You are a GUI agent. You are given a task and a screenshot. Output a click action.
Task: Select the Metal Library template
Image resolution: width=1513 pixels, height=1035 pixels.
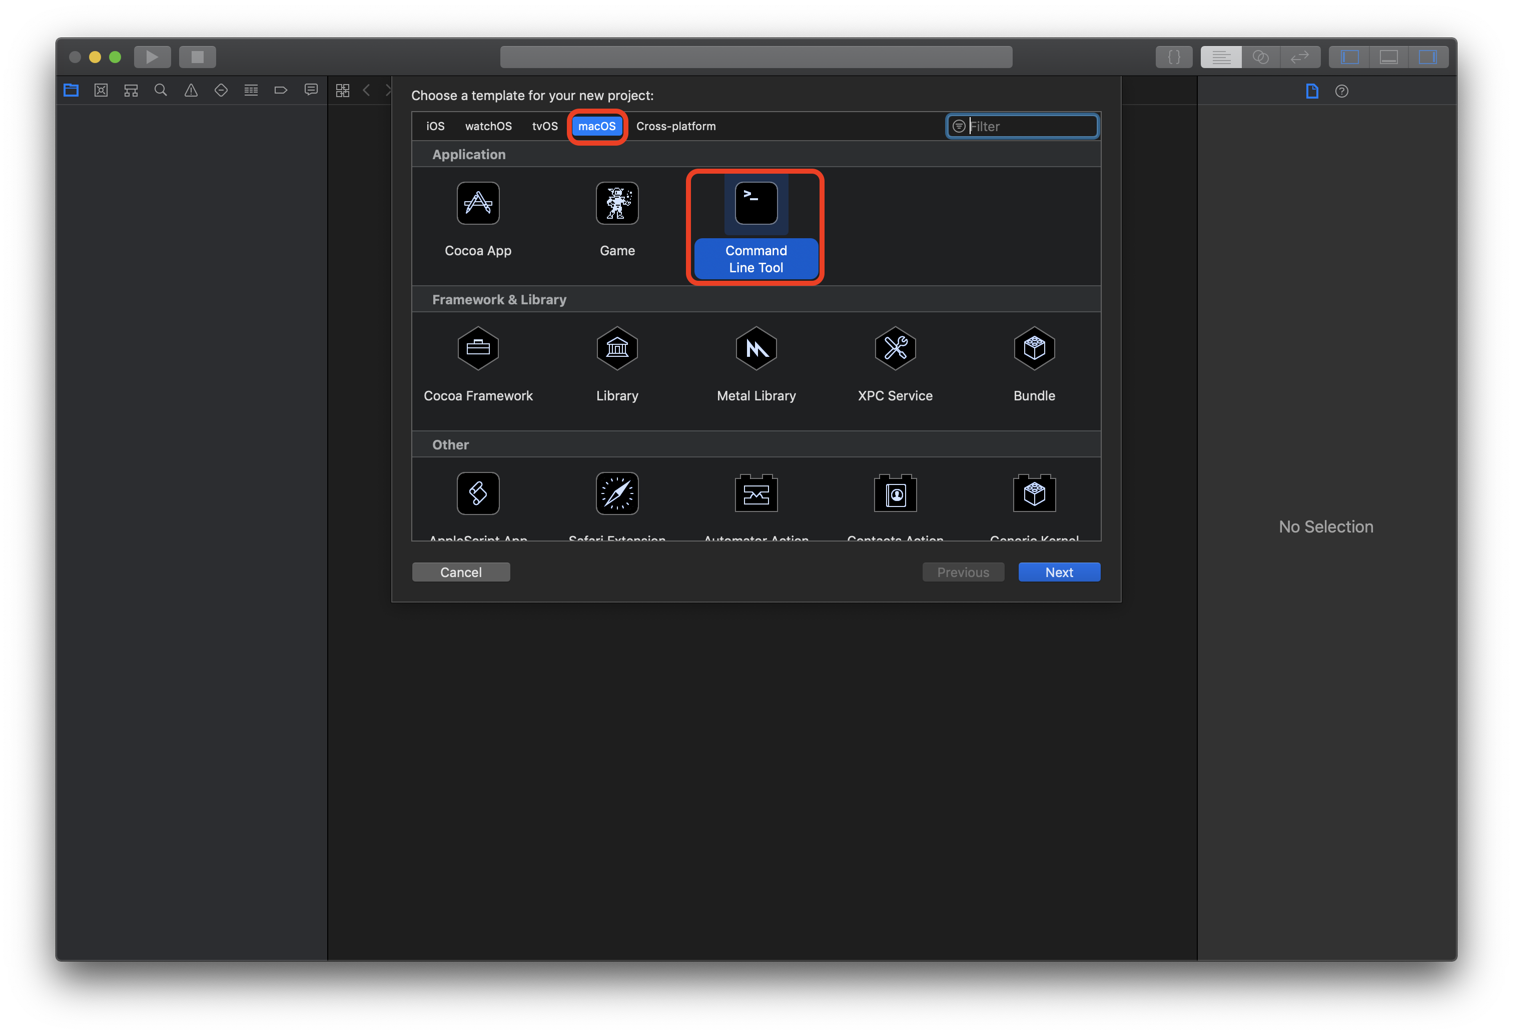[x=756, y=365]
